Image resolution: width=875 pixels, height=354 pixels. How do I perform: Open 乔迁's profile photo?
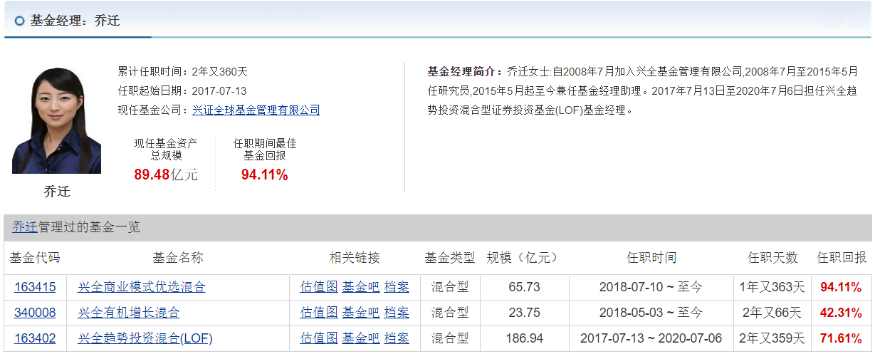pos(57,120)
